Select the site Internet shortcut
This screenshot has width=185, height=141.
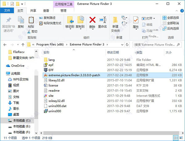pos(113,96)
